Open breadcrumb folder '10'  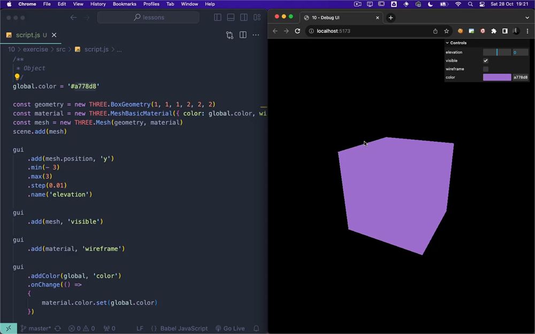click(11, 49)
